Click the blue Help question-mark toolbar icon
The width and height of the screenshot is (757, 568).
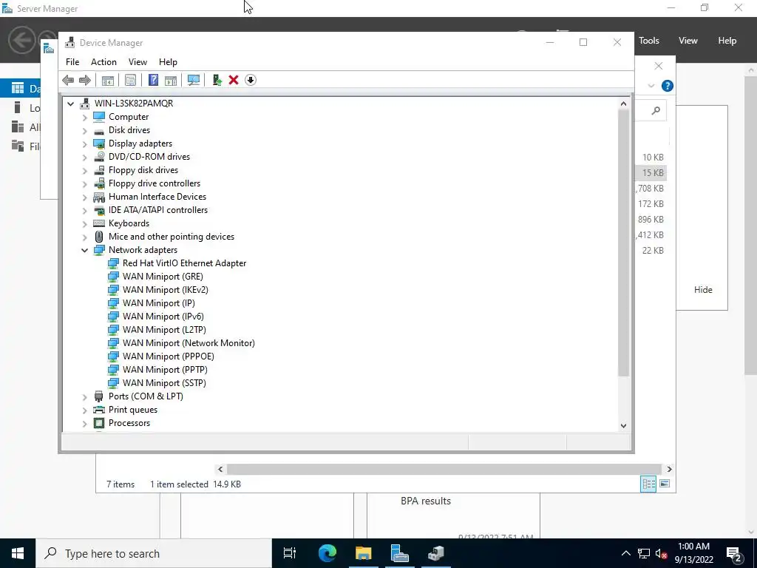pyautogui.click(x=153, y=80)
